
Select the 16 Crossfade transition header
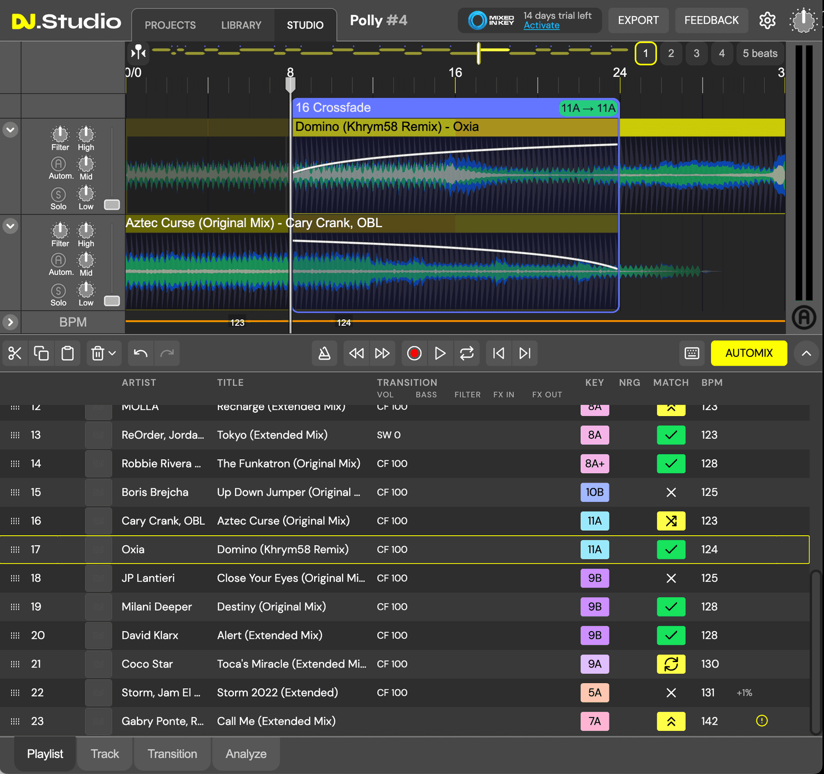(x=455, y=108)
